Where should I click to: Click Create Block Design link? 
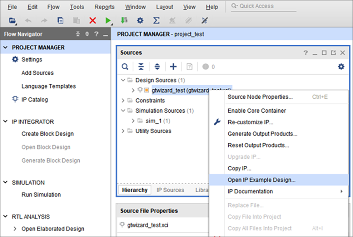[47, 134]
